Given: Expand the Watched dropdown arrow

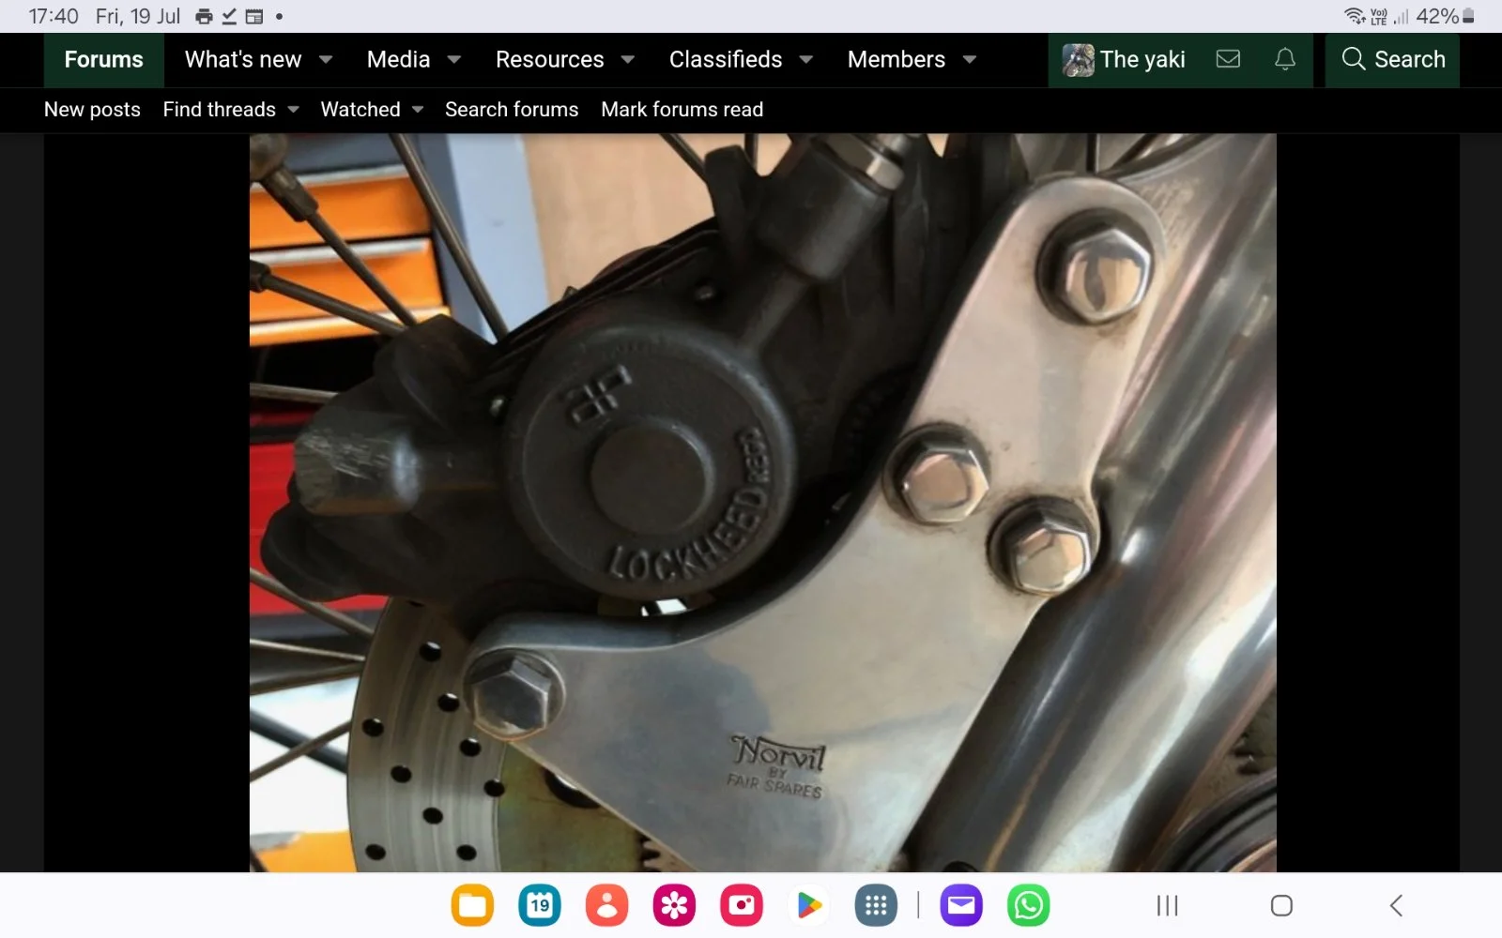Looking at the screenshot, I should coord(418,110).
